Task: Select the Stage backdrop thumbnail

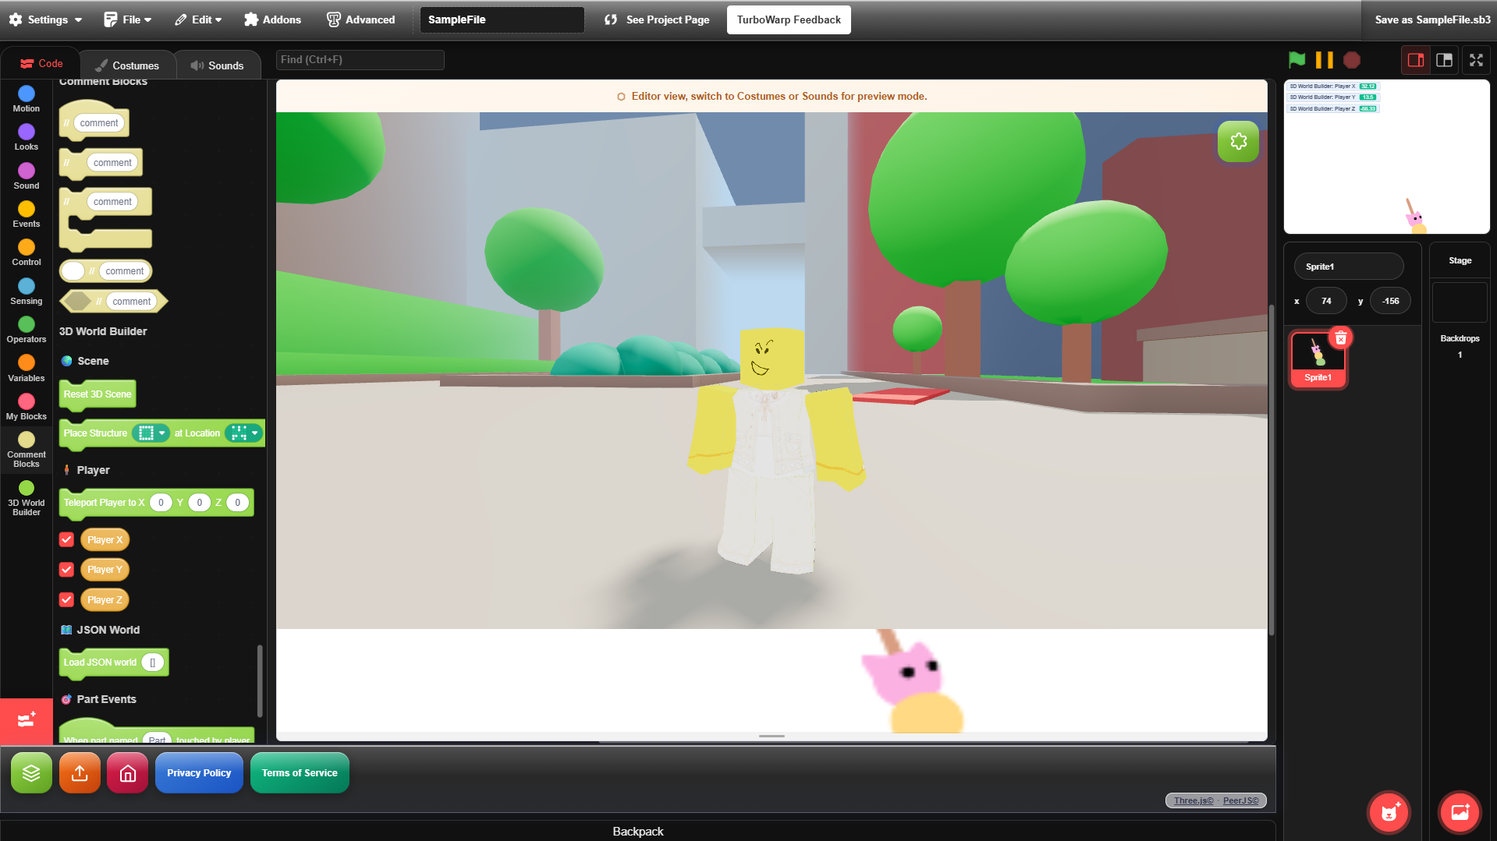Action: (x=1460, y=302)
